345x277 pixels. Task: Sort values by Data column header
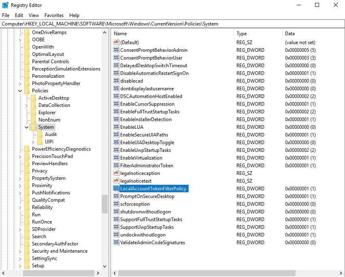click(313, 34)
